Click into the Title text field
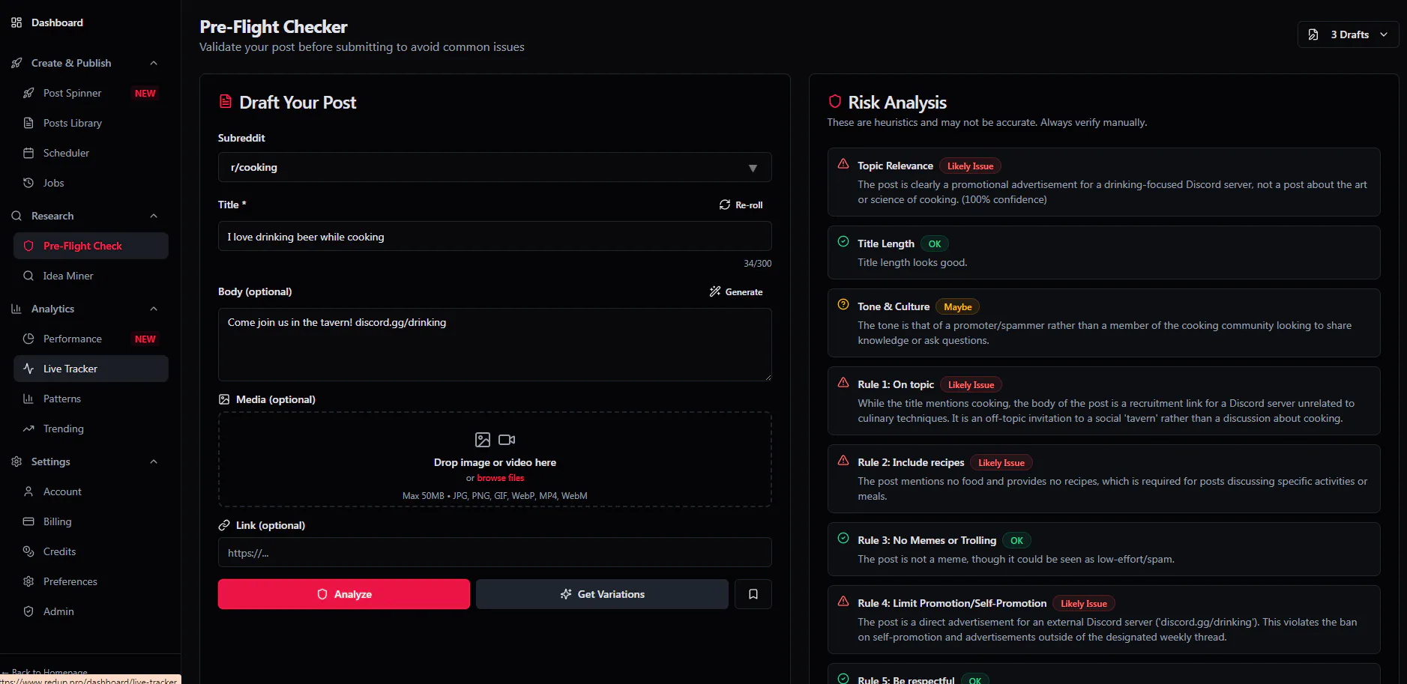 point(495,237)
